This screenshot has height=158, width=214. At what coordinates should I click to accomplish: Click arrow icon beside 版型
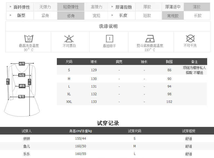click(10, 15)
